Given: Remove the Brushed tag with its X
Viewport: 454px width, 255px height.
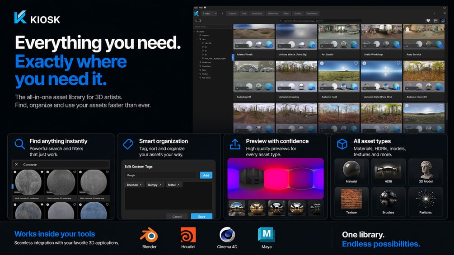Looking at the screenshot, I should tap(140, 185).
